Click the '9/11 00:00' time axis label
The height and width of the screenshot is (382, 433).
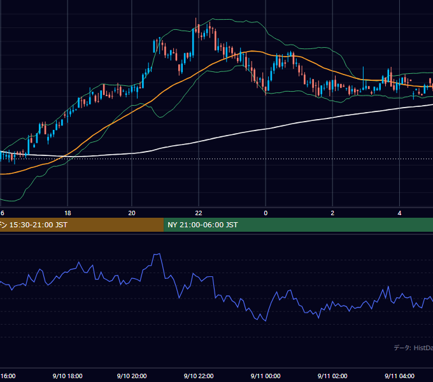pos(266,376)
